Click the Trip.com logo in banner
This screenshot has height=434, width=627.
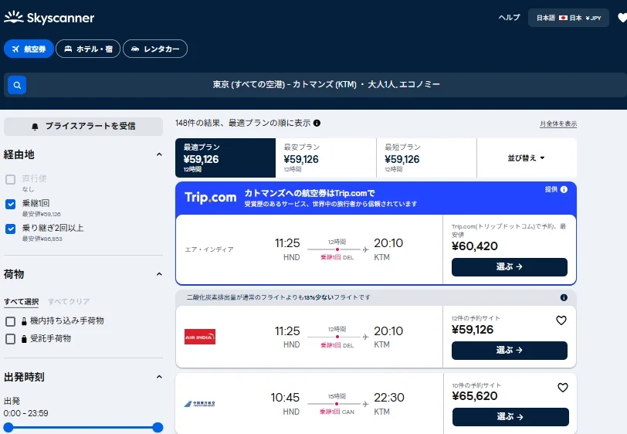pos(210,197)
